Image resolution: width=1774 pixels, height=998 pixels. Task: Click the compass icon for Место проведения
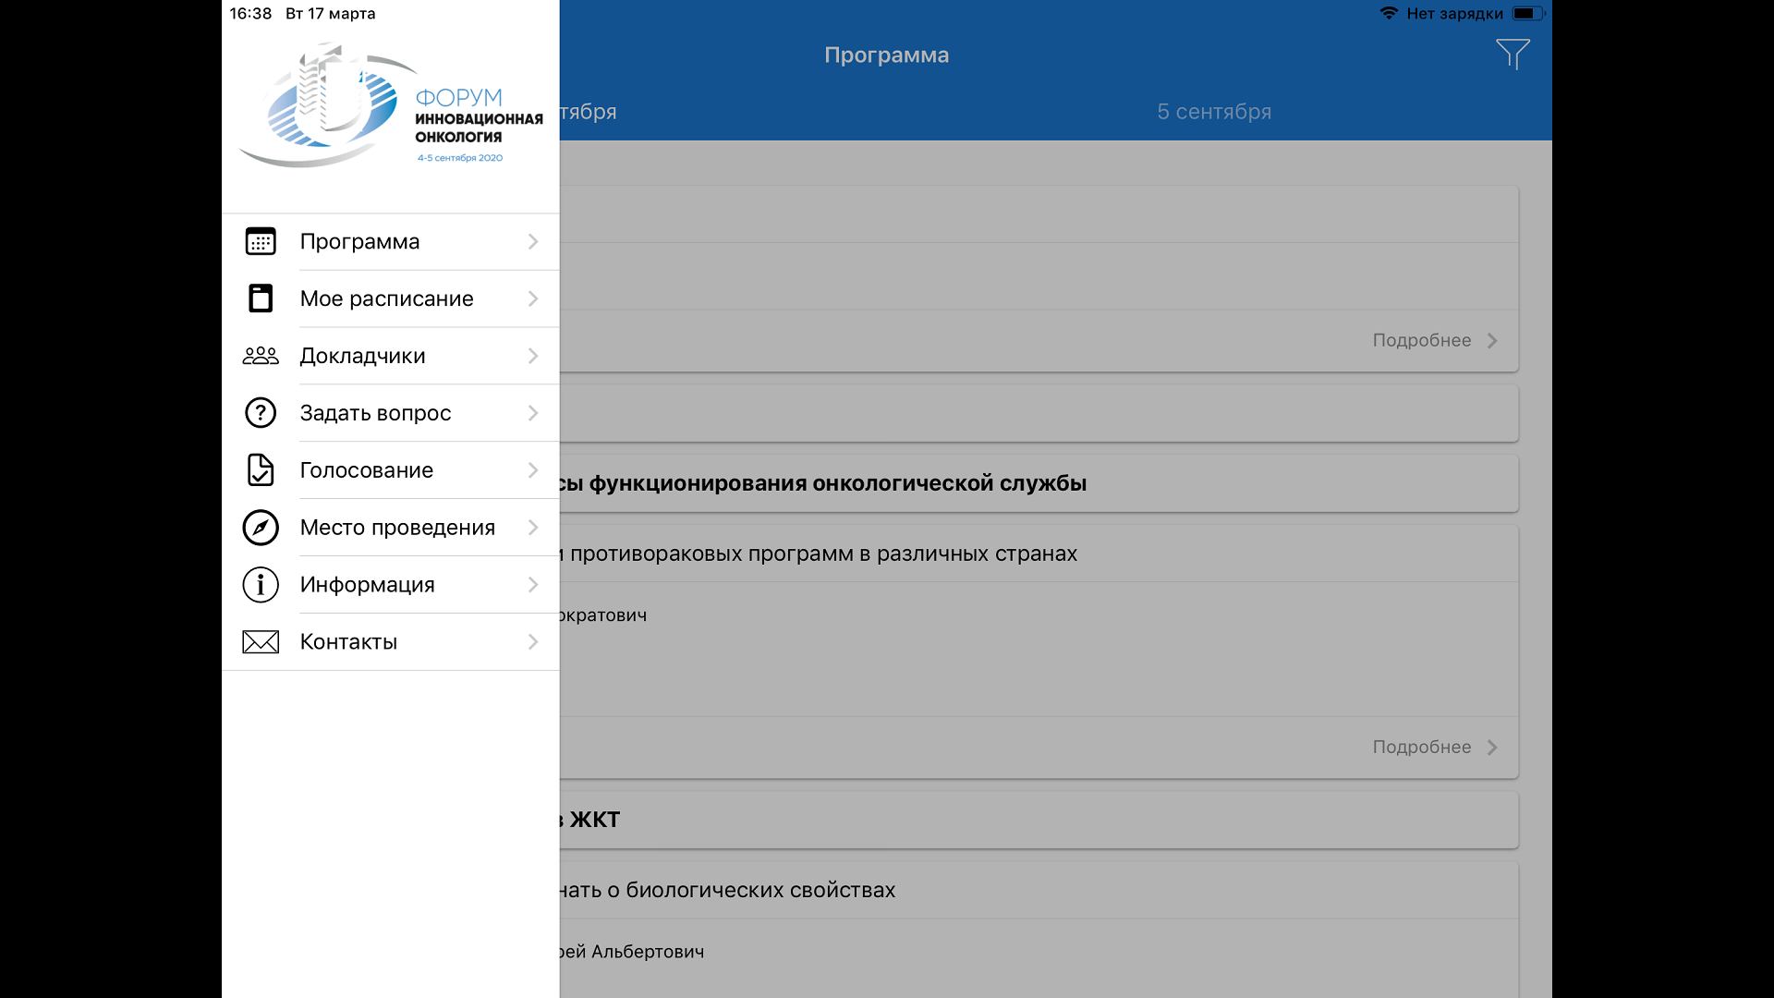tap(261, 528)
